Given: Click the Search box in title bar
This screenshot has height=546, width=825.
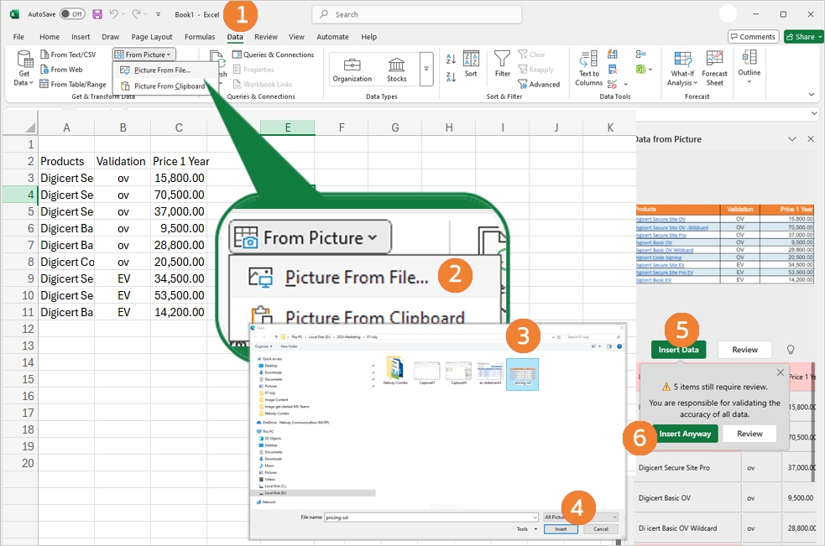Looking at the screenshot, I should [x=417, y=14].
